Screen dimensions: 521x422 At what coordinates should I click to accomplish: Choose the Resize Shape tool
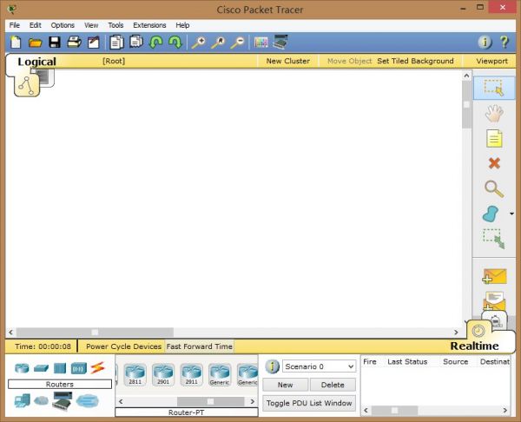(494, 238)
